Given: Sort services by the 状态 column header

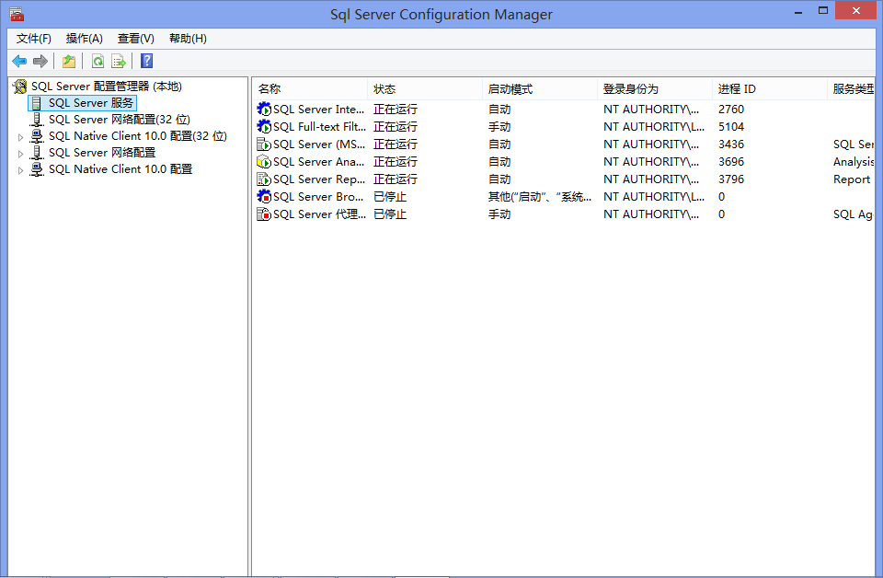Looking at the screenshot, I should [384, 89].
